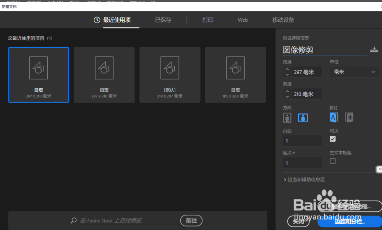The width and height of the screenshot is (382, 230).
Task: Click the width field 297 毫米
Action: tap(307, 72)
